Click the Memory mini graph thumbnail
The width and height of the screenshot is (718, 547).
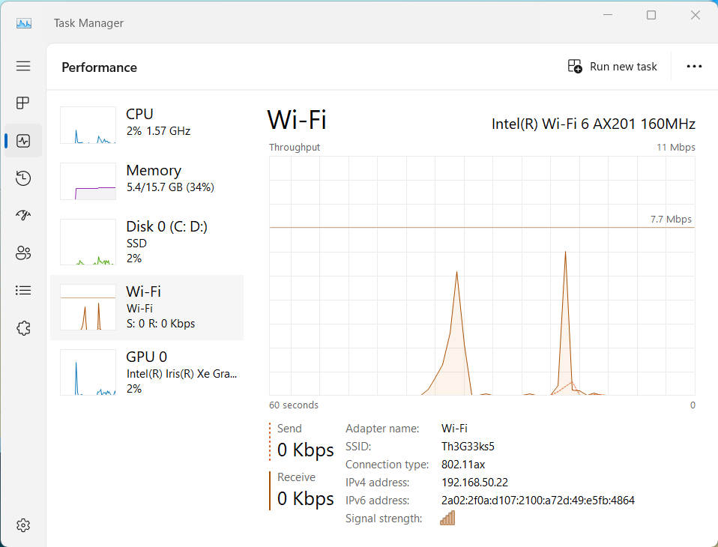[x=88, y=181]
